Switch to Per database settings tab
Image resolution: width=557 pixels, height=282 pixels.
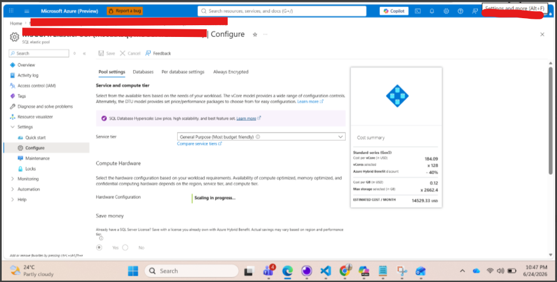pyautogui.click(x=183, y=72)
